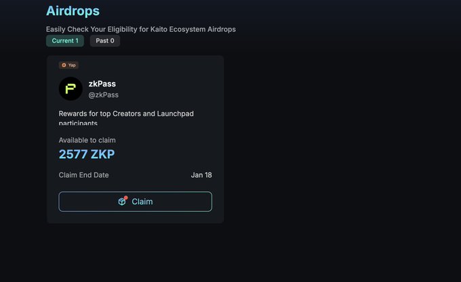Click the small orange Yap badge icon
This screenshot has width=461, height=282.
pos(64,66)
